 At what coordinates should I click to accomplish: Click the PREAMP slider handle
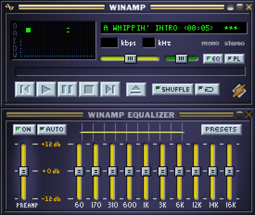pos(24,171)
